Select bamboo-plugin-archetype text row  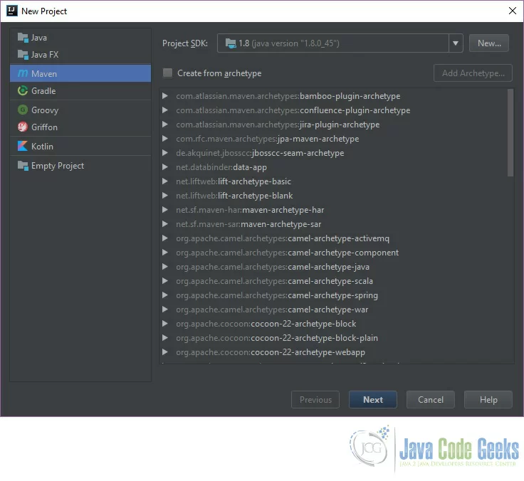(x=288, y=96)
